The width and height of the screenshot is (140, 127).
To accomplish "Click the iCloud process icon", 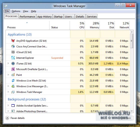I will click(13, 52).
